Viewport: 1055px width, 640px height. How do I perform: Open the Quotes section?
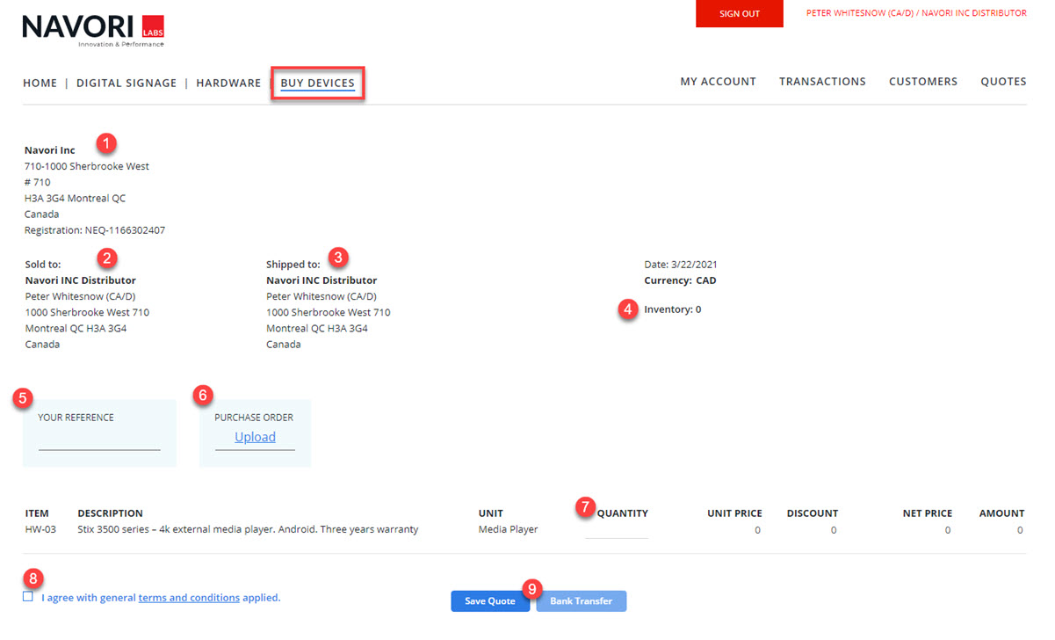(x=1003, y=82)
